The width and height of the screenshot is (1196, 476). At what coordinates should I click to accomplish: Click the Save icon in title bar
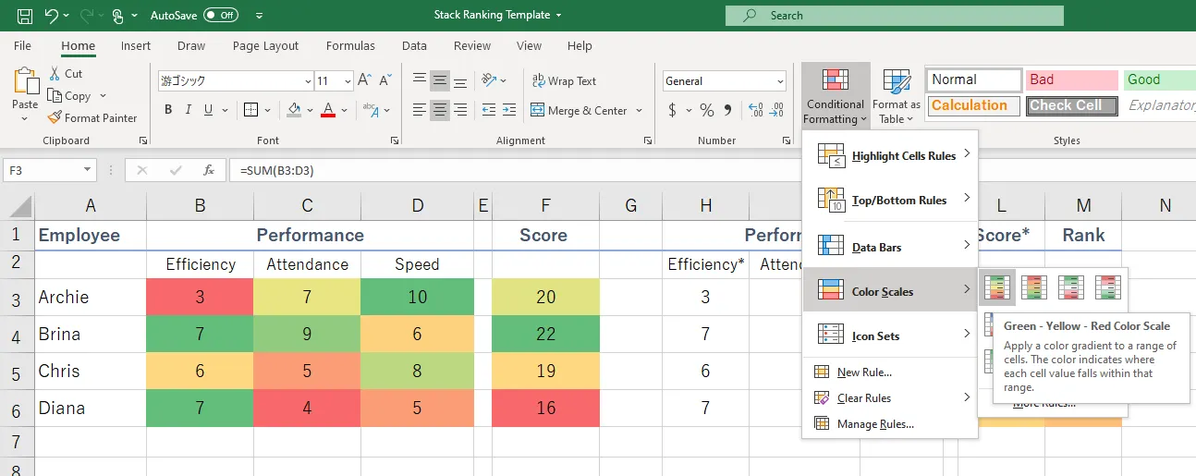point(25,16)
